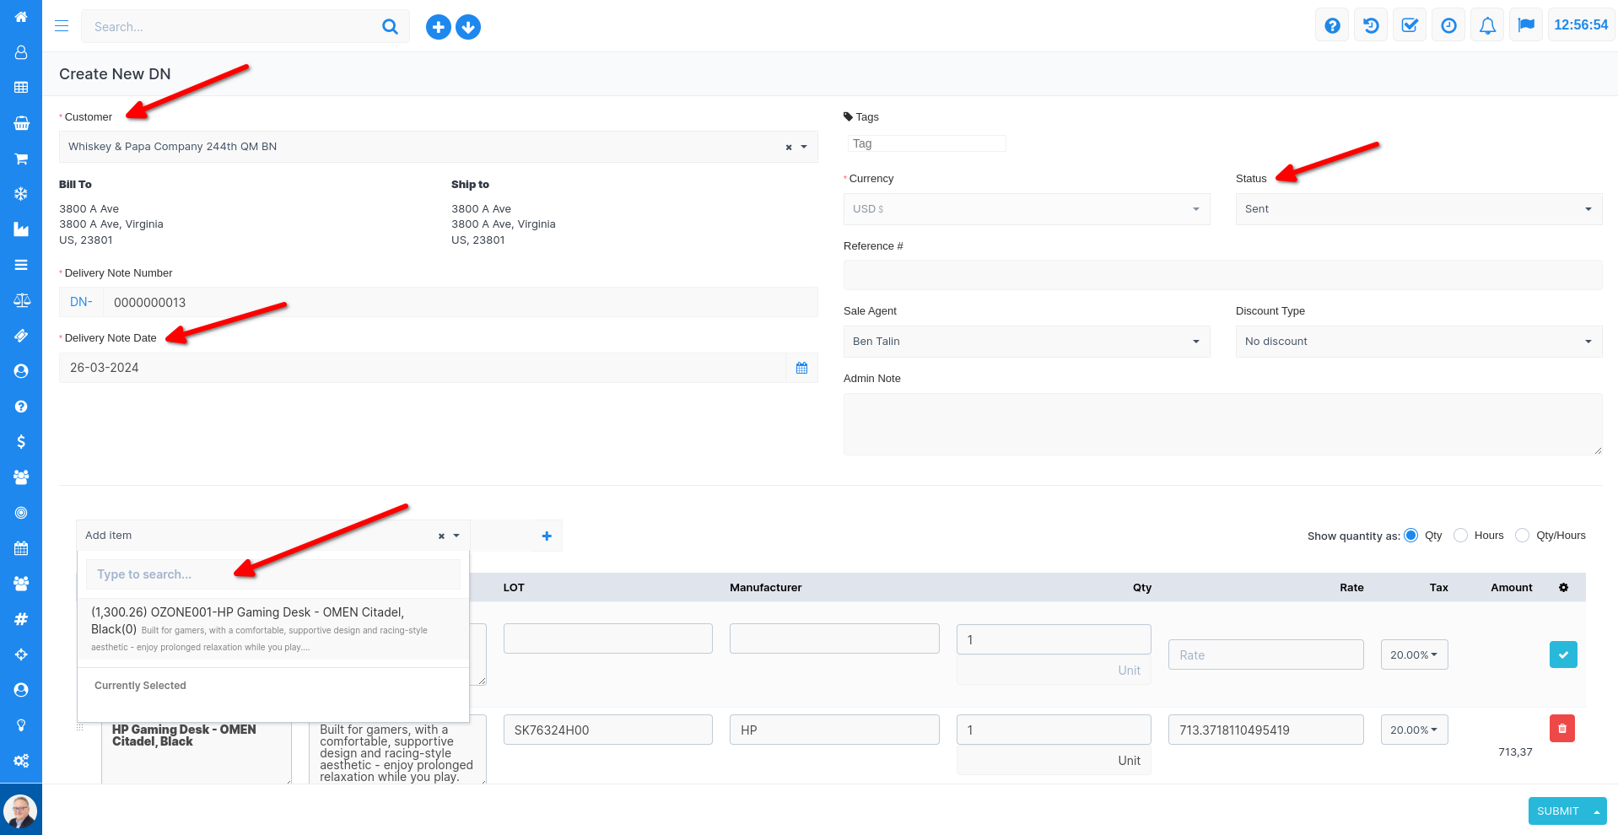This screenshot has width=1618, height=835.
Task: Expand the Discount Type dropdown
Action: click(x=1418, y=342)
